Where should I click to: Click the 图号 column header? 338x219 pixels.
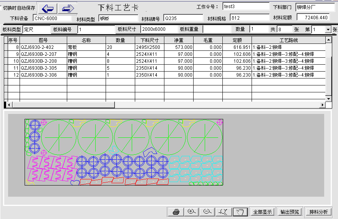(43, 40)
